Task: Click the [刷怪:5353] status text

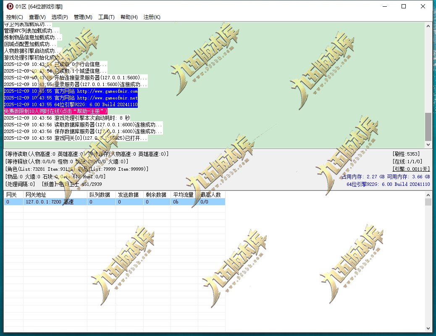Action: [406, 154]
